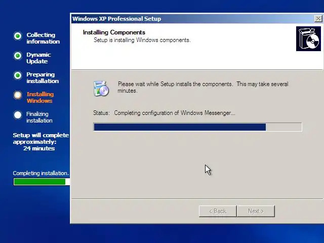Close the Windows XP Professional Setup dialog
The image size is (324, 243).
(x=318, y=19)
